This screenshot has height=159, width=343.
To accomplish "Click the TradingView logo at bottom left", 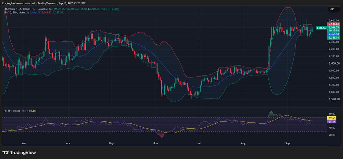I will tap(19, 153).
